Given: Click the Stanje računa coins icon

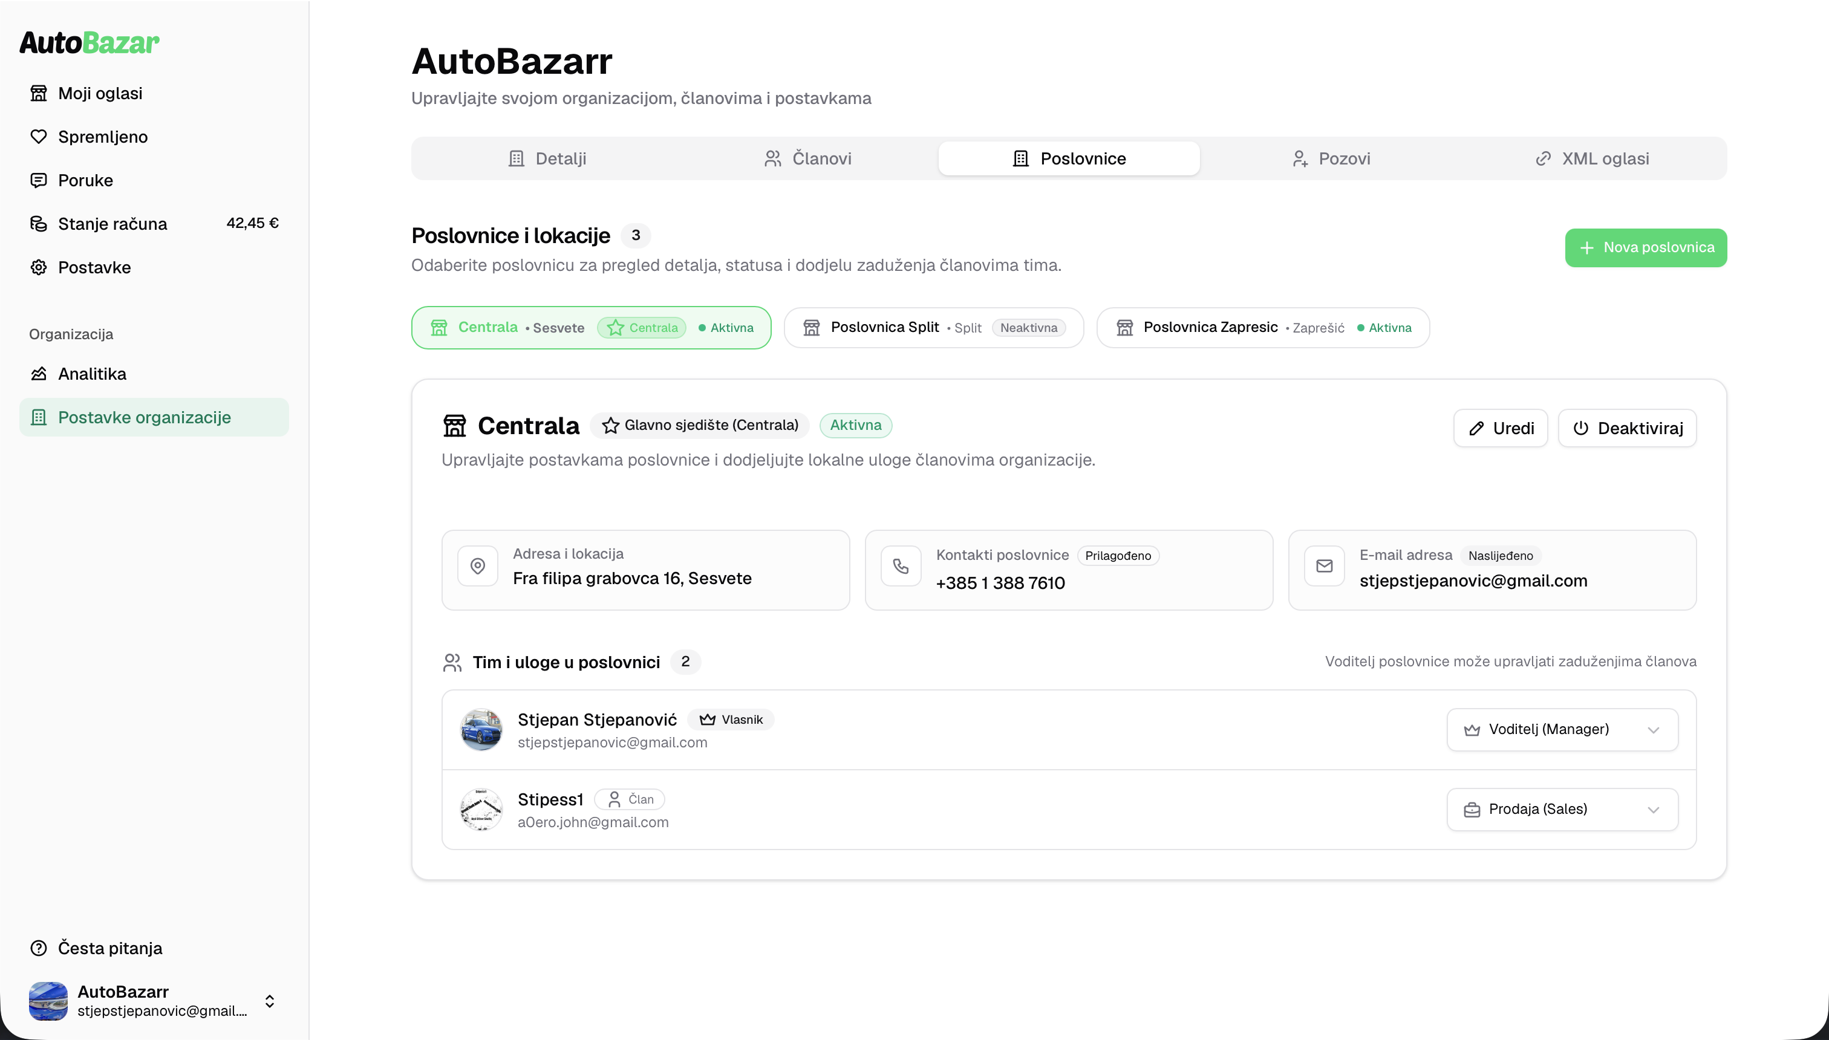Looking at the screenshot, I should pyautogui.click(x=39, y=224).
